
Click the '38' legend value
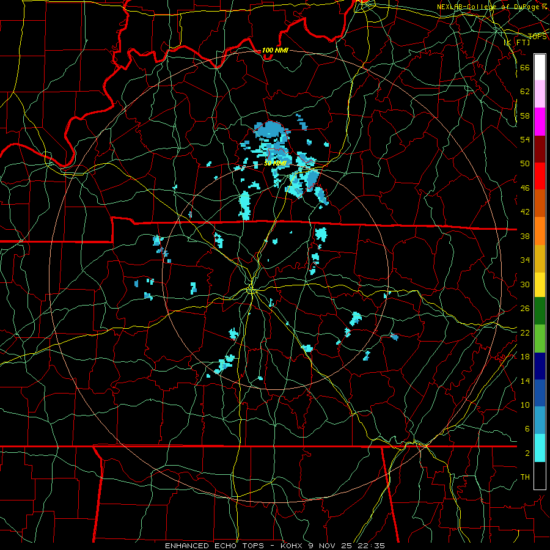coord(525,236)
